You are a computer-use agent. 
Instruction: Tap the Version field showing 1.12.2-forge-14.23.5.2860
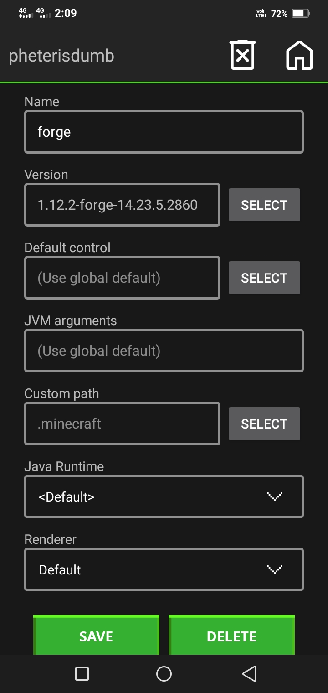pos(122,205)
